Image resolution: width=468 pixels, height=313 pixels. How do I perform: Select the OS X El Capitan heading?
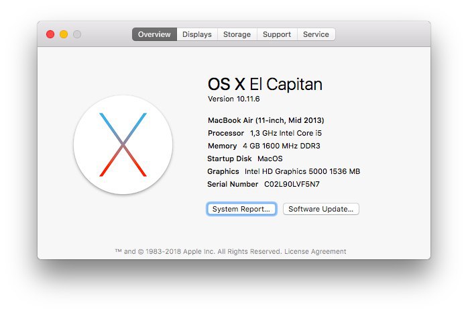click(x=265, y=85)
